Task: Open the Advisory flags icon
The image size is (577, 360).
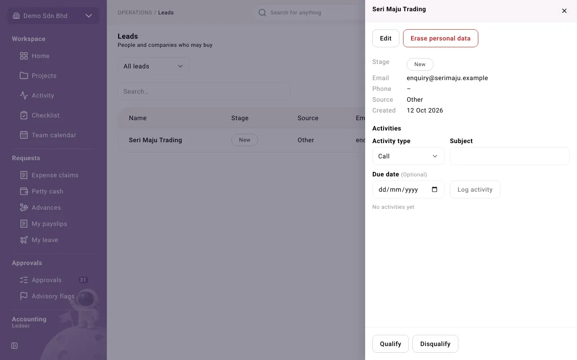Action: [x=24, y=296]
